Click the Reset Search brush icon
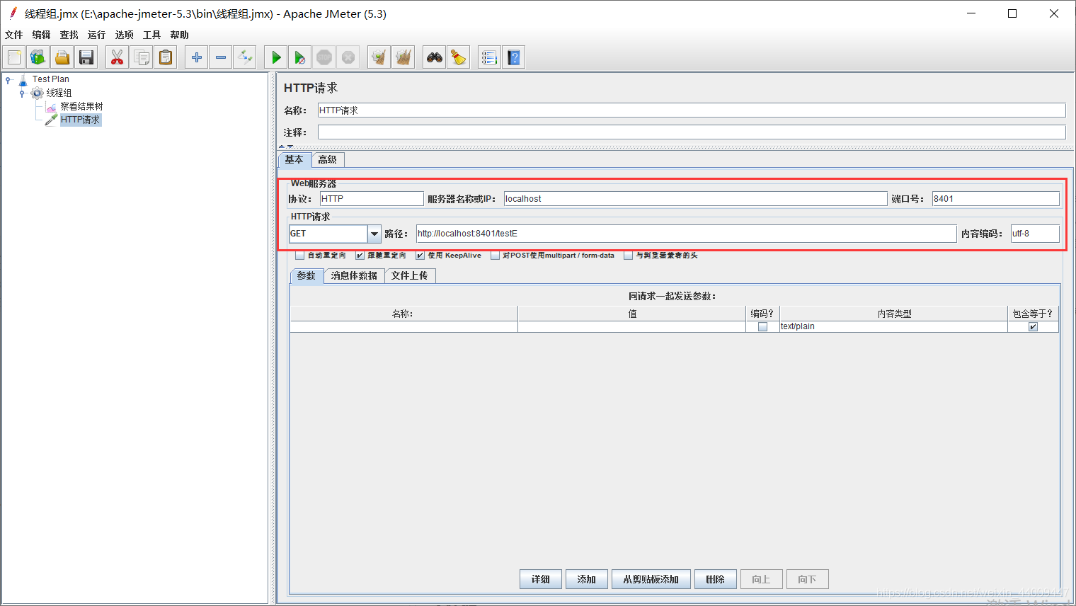This screenshot has width=1076, height=606. [459, 57]
